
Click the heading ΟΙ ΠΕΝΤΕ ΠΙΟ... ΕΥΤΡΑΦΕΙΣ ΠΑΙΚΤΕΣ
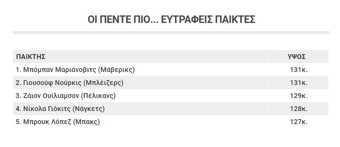(171, 20)
